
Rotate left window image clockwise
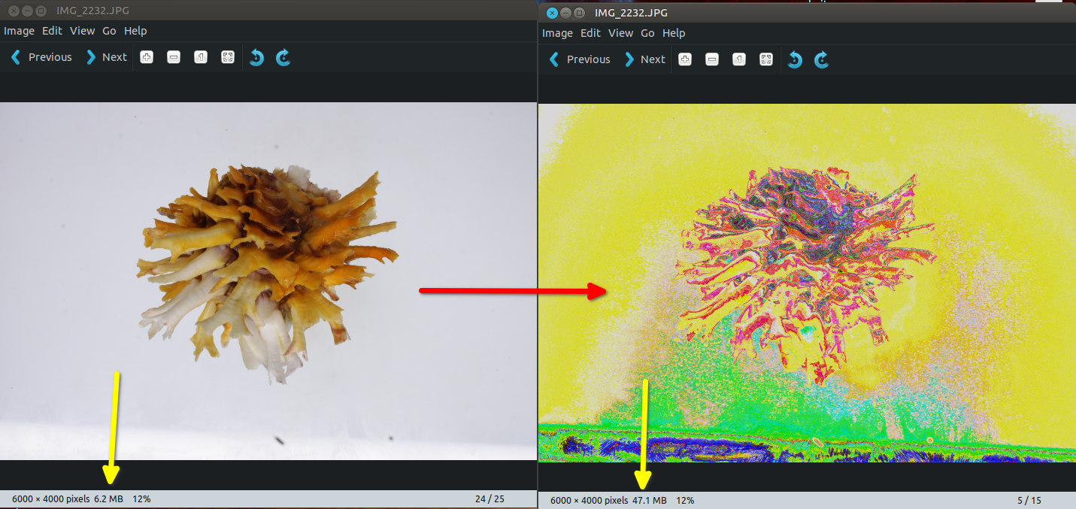tap(283, 57)
